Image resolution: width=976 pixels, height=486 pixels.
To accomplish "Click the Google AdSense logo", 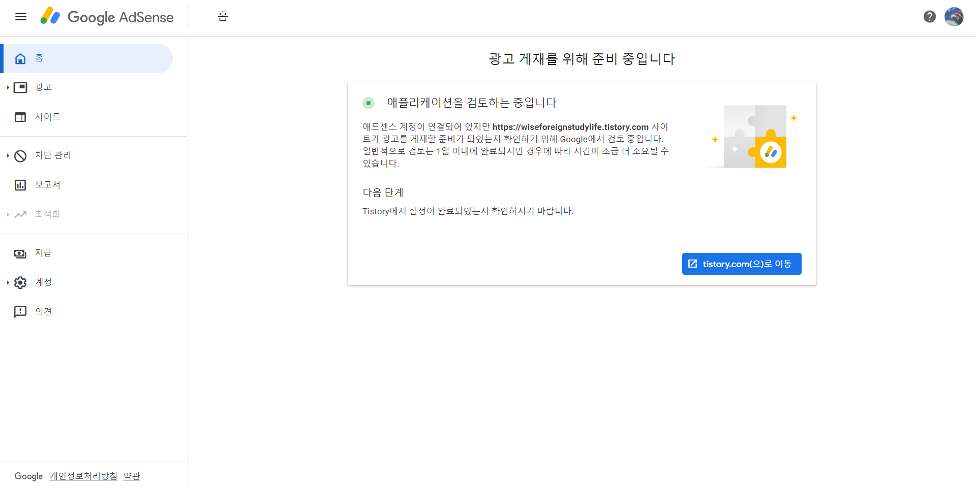I will pyautogui.click(x=107, y=17).
